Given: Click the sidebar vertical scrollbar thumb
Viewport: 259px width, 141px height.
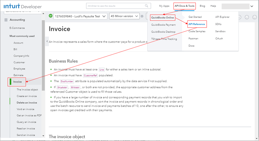Looking at the screenshot, I should [43, 55].
